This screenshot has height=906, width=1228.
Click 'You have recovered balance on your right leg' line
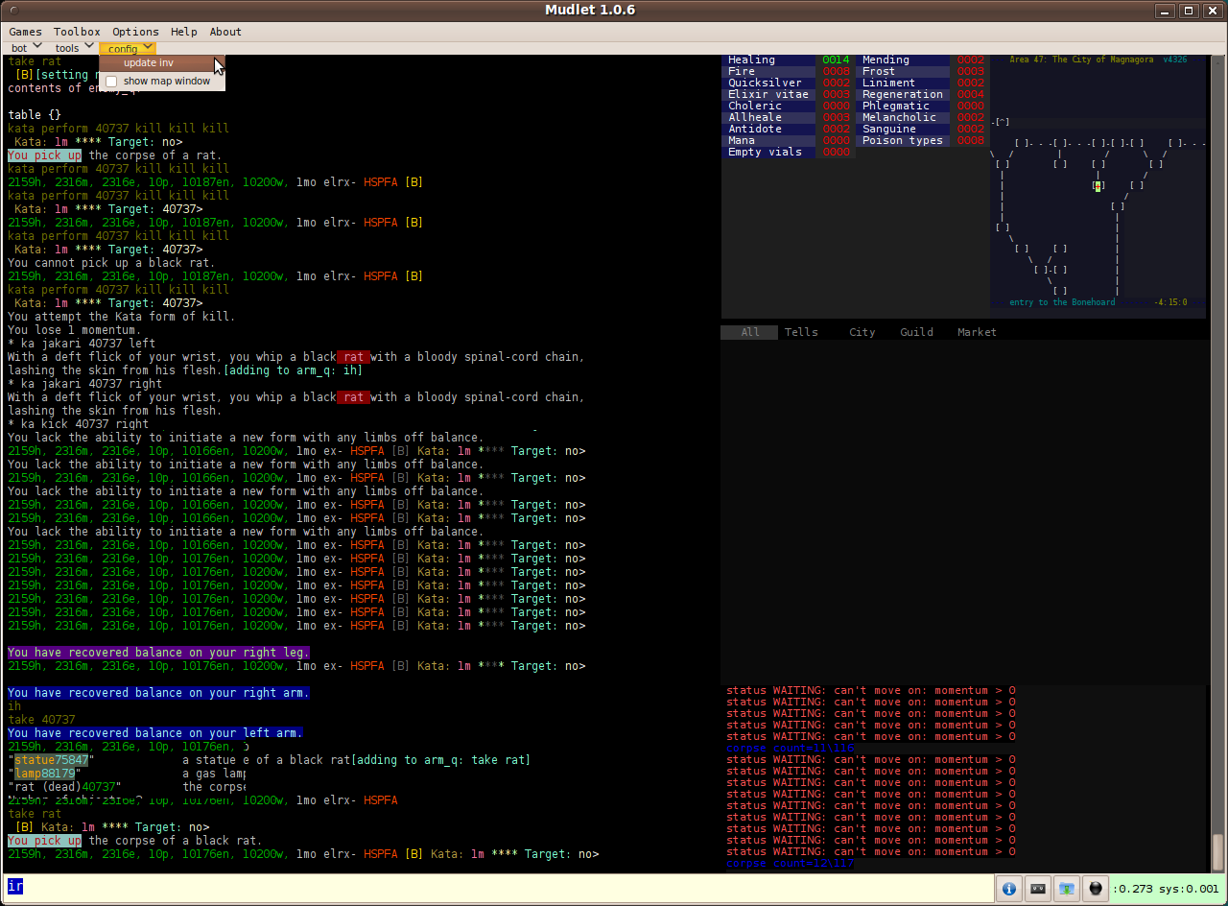click(x=158, y=653)
